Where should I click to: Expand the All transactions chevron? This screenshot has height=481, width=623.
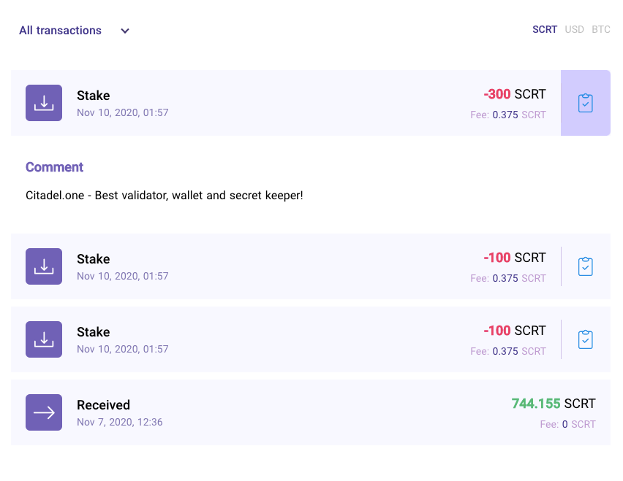(x=125, y=31)
